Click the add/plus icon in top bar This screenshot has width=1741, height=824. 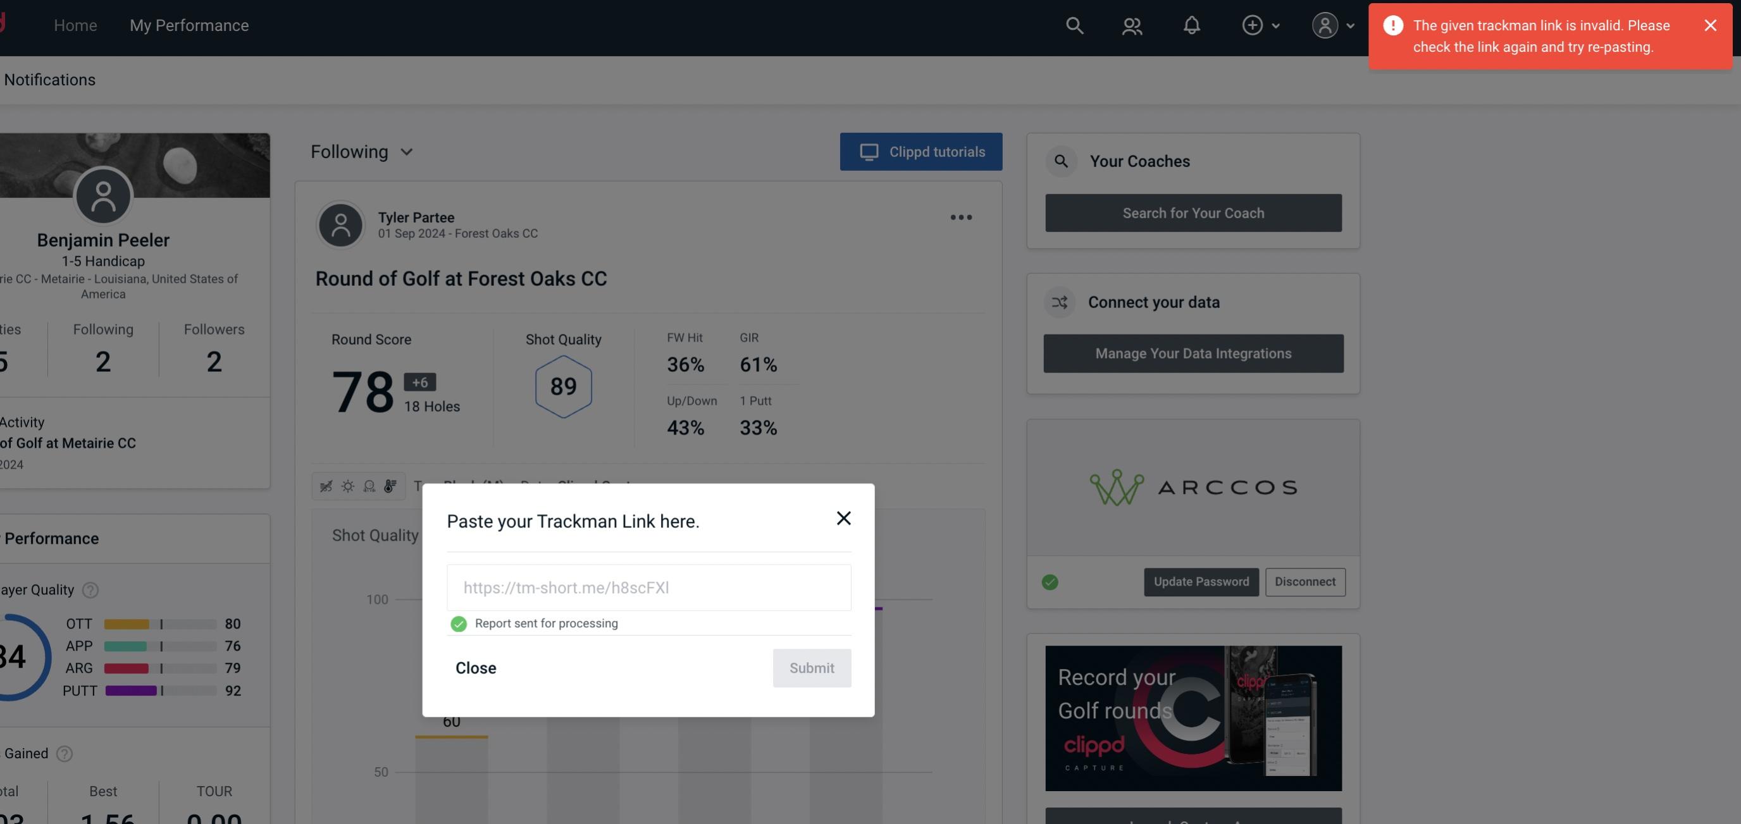(1253, 25)
